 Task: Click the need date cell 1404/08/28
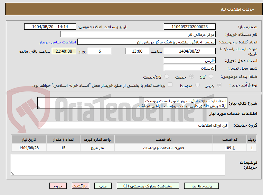29,148
